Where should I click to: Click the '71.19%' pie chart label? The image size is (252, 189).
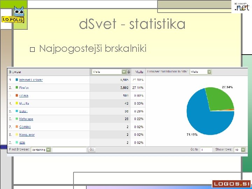tap(192, 135)
